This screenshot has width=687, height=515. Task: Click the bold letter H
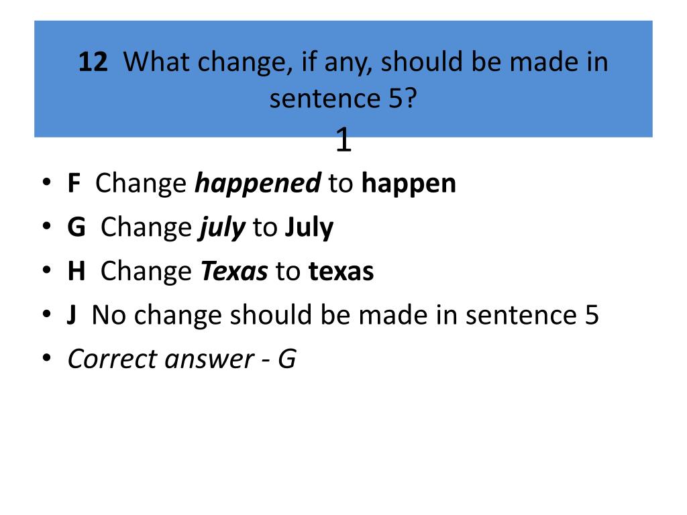pyautogui.click(x=76, y=271)
